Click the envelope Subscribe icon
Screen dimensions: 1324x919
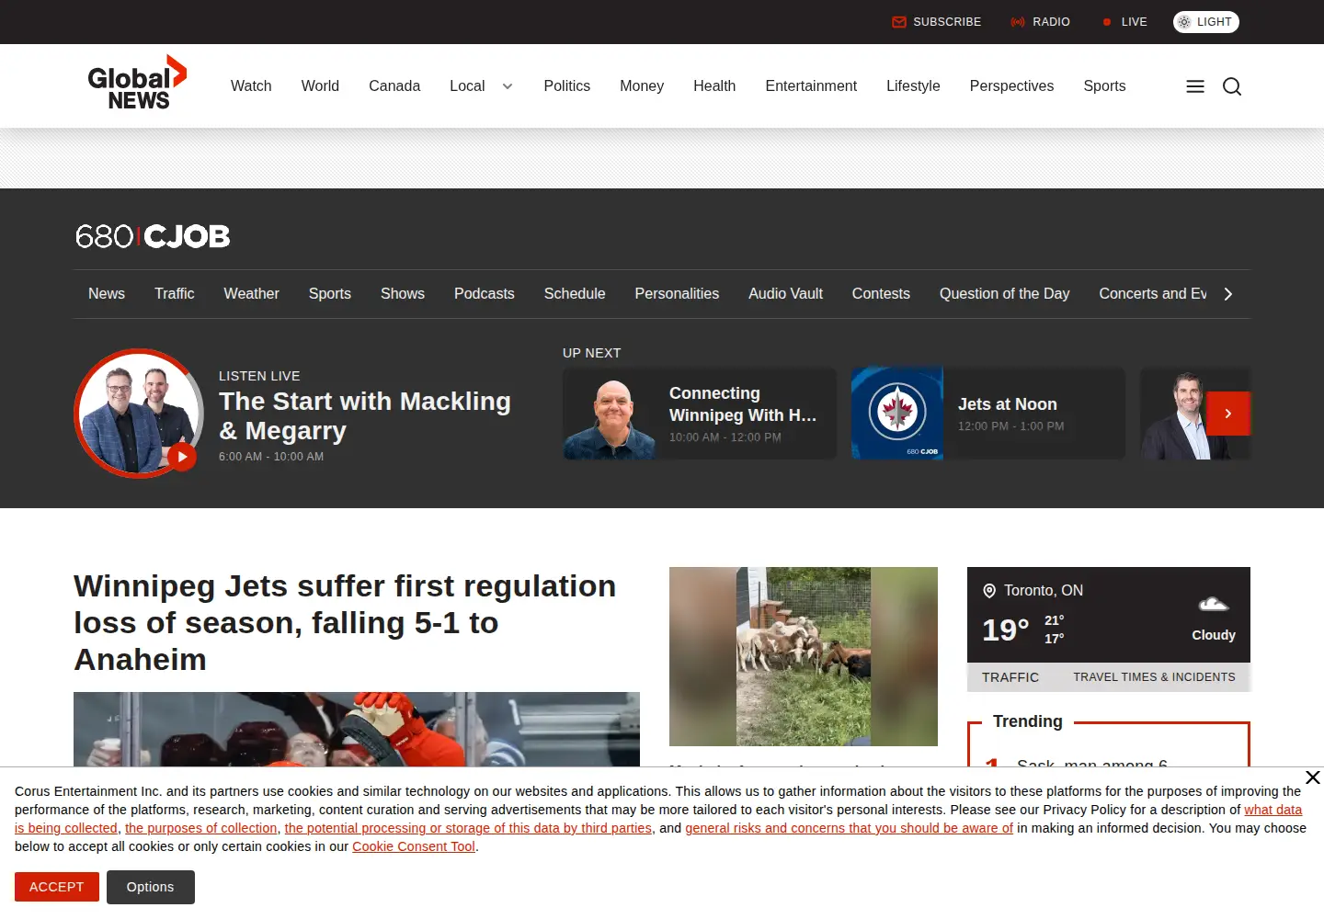(898, 22)
